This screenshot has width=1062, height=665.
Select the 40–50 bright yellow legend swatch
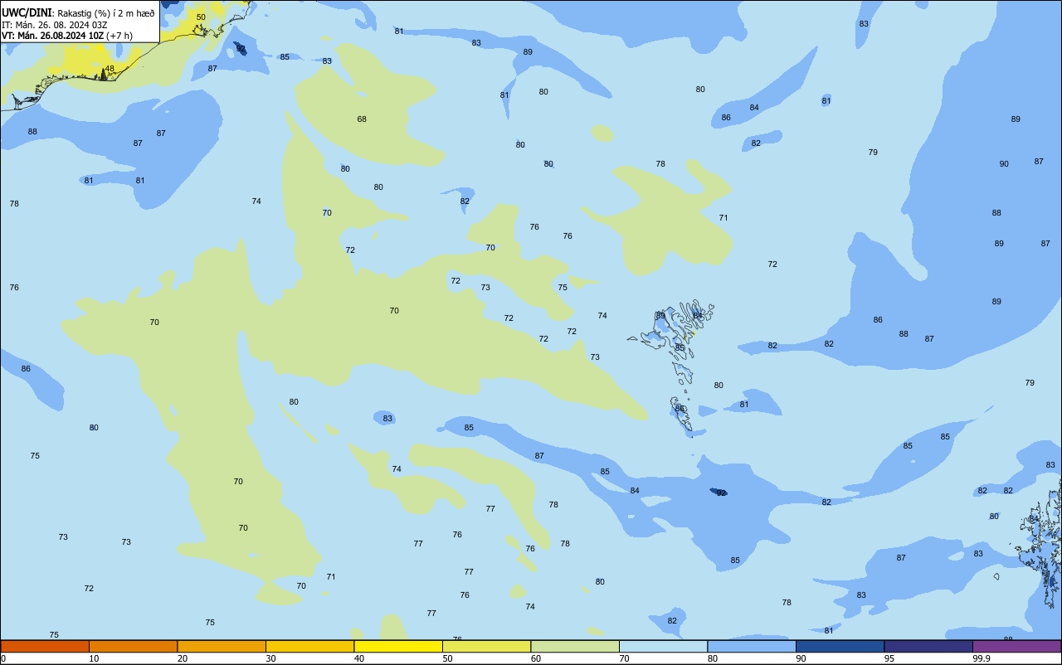(x=398, y=646)
